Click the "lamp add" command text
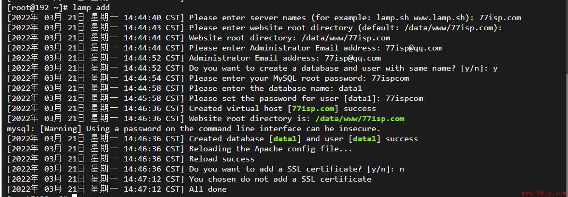The height and width of the screenshot is (197, 568). [91, 7]
